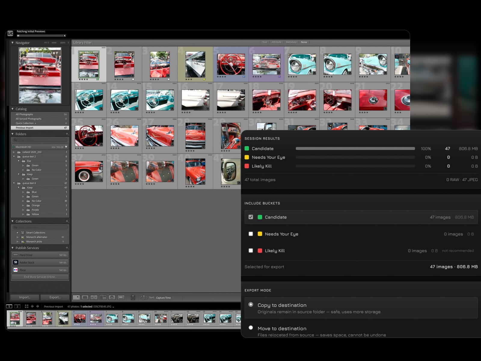Click the last view-mode icon before the spray can
481x361 pixels.
tap(121, 297)
